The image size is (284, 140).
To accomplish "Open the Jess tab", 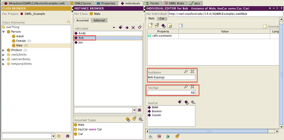I will tap(195, 3).
